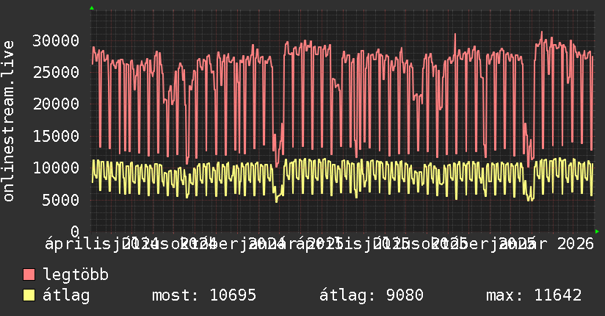The width and height of the screenshot is (605, 316).
Task: Click the 30000 y-axis label
Action: coord(56,40)
